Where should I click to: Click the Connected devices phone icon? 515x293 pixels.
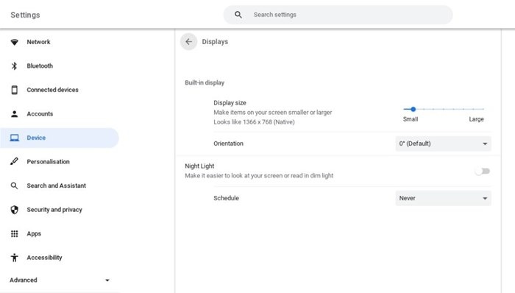14,90
